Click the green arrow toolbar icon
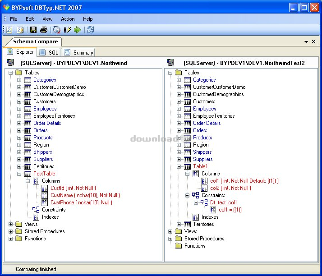 point(78,30)
